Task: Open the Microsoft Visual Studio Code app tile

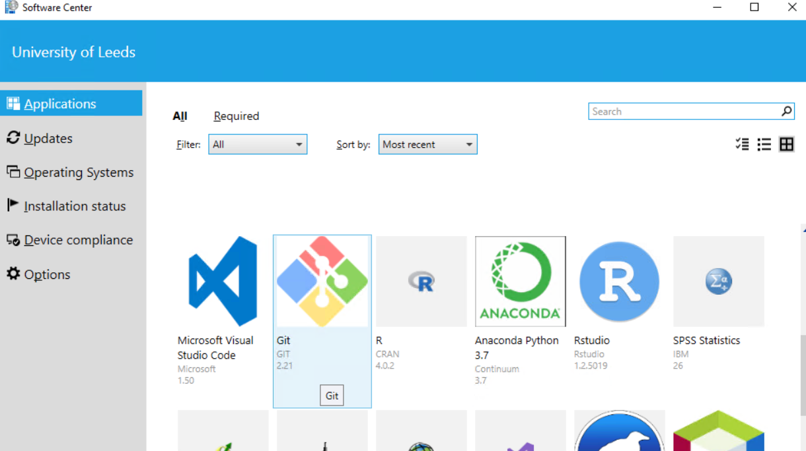Action: point(223,282)
